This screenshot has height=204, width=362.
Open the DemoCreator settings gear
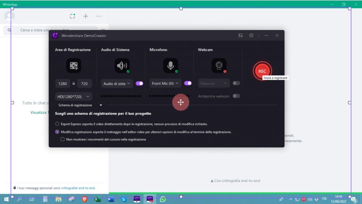tap(251, 35)
